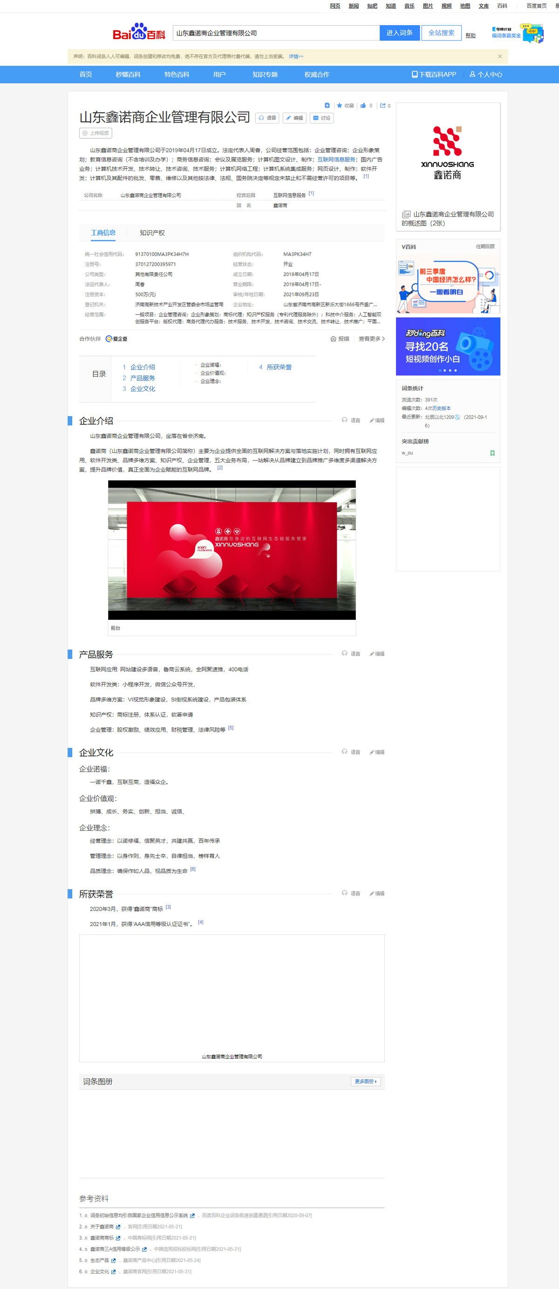Jump to 所获荣誉 in the table of contents

[279, 367]
